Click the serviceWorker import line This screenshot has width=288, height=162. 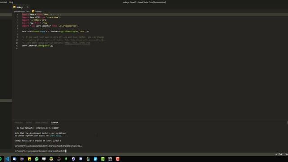pyautogui.click(x=50, y=26)
